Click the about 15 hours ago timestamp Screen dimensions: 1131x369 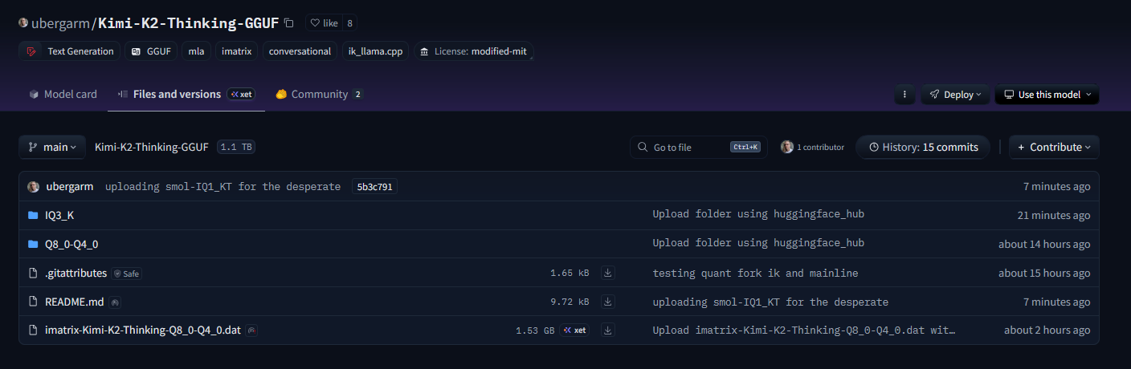point(1044,273)
